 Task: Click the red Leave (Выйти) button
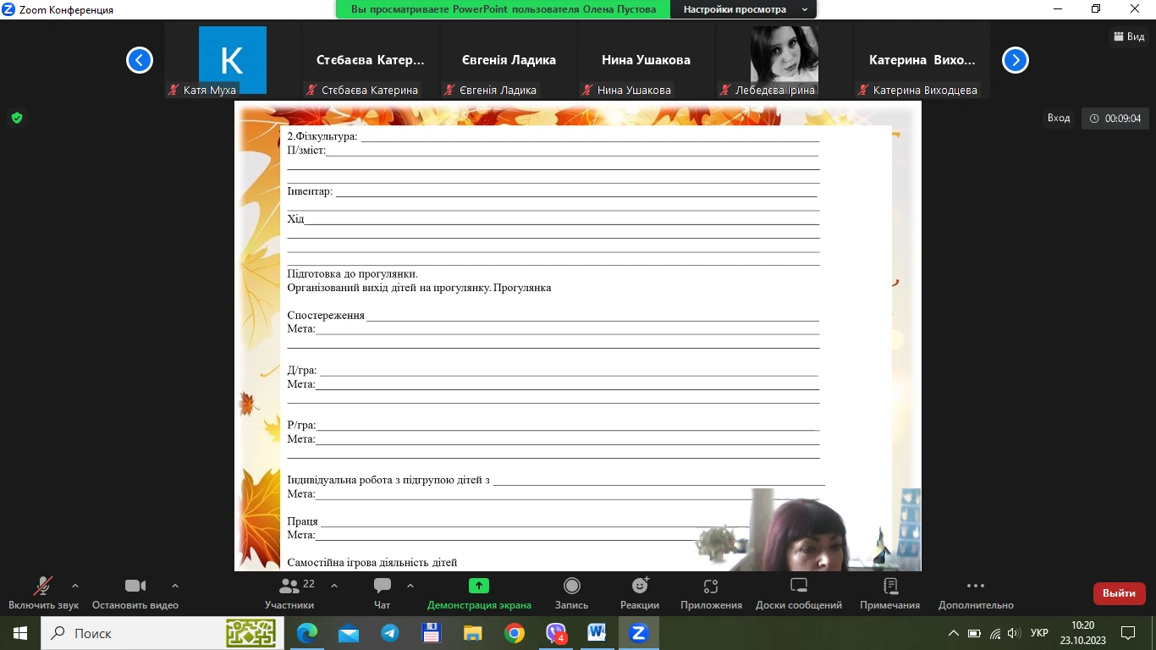click(1119, 593)
